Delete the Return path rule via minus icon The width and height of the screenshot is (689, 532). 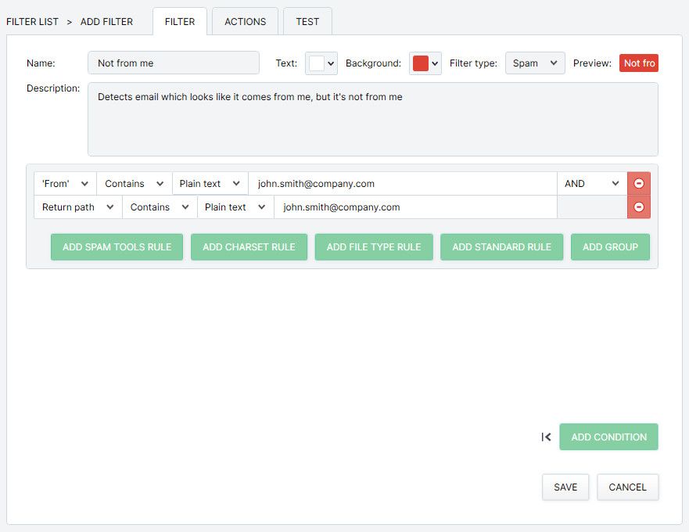(x=638, y=207)
